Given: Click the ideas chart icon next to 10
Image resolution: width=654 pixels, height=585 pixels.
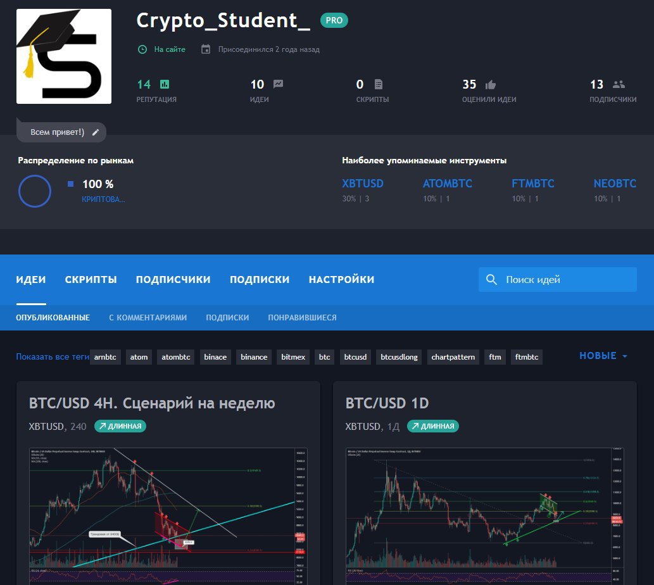Looking at the screenshot, I should pyautogui.click(x=278, y=84).
